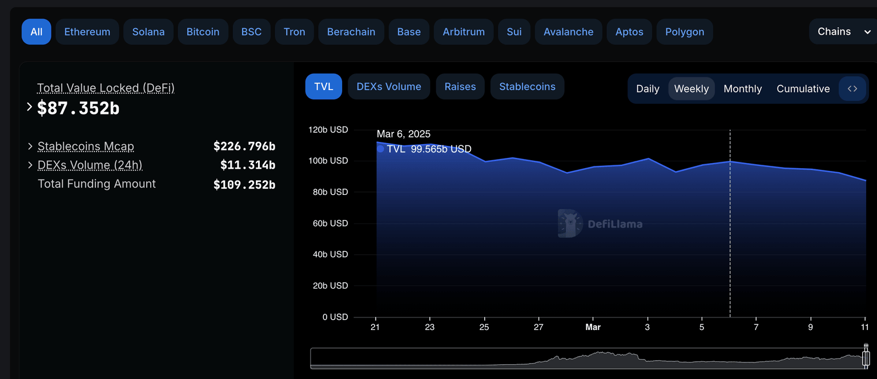Viewport: 877px width, 379px height.
Task: Enable the Cumulative chart view
Action: [803, 89]
